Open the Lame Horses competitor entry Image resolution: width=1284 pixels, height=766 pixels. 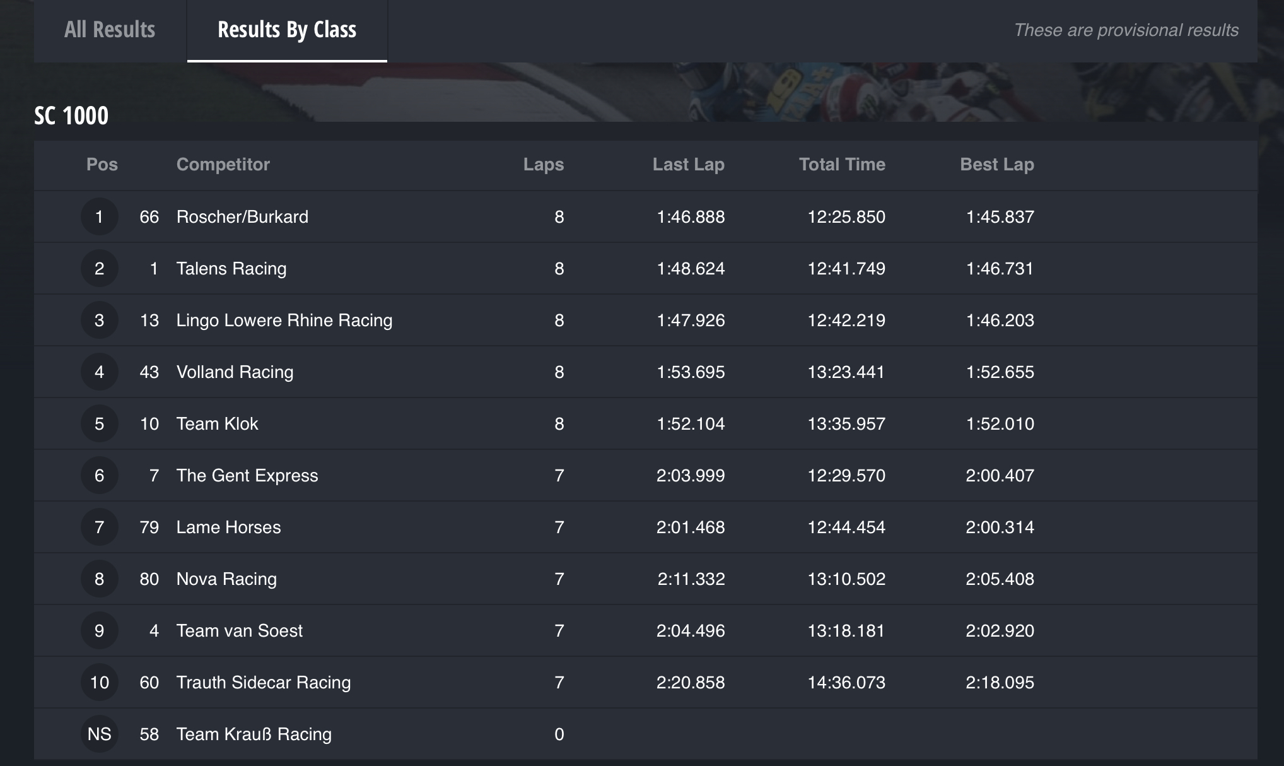(x=228, y=527)
